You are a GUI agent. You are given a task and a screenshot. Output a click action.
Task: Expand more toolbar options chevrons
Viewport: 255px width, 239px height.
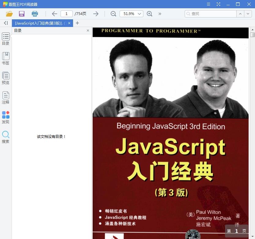point(160,14)
